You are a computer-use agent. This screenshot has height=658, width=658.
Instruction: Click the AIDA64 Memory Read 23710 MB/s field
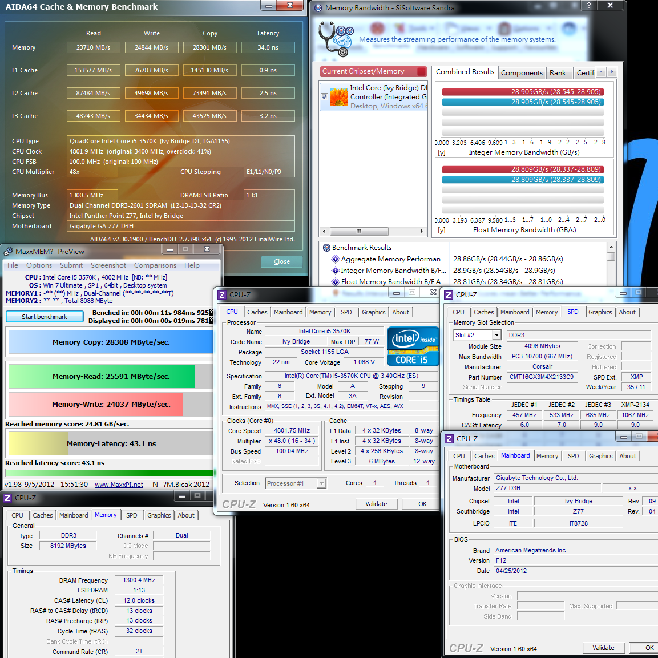pyautogui.click(x=93, y=47)
